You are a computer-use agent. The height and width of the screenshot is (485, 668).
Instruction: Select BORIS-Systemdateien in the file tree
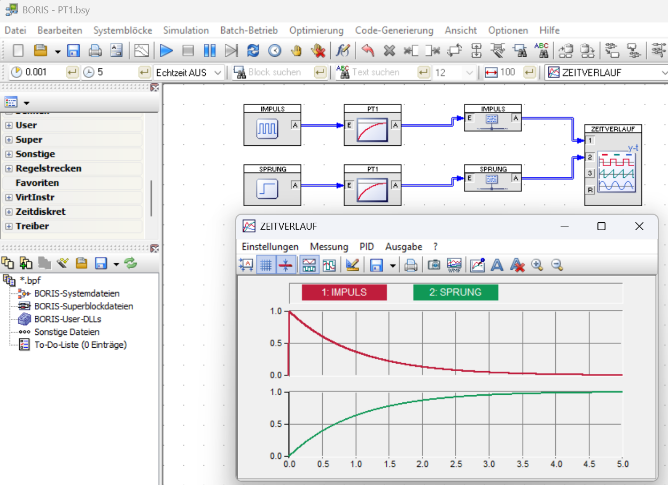point(76,293)
